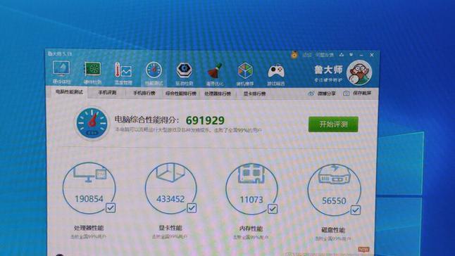Switch to the 综合性能排行榜 tab

181,94
